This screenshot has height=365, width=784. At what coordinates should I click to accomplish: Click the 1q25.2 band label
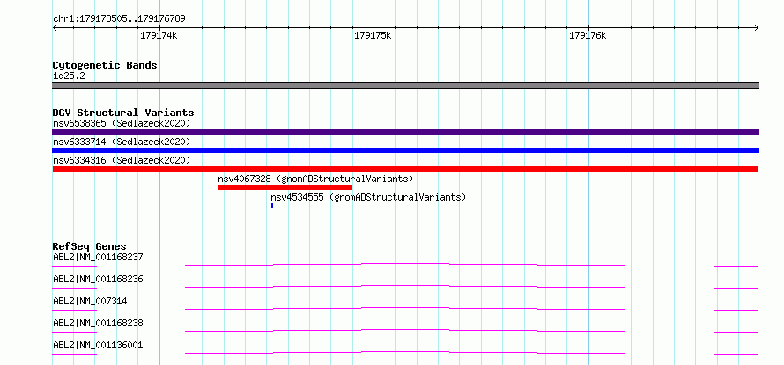[x=70, y=77]
